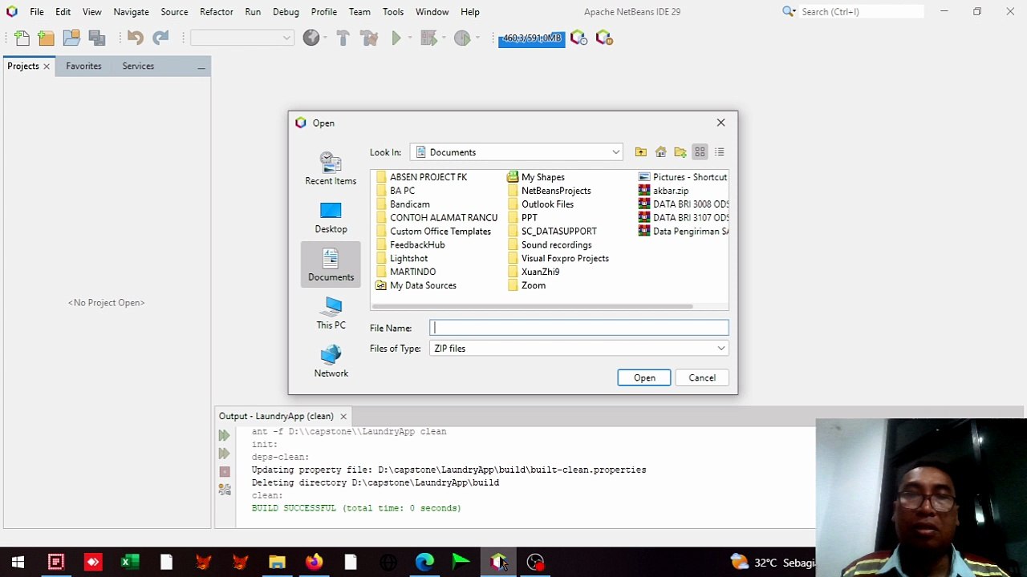Switch to the Services tab

[138, 67]
